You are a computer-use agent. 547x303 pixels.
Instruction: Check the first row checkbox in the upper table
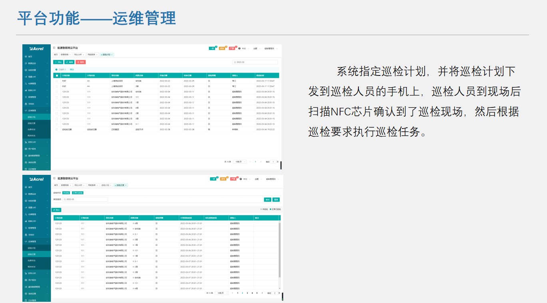[x=57, y=81]
